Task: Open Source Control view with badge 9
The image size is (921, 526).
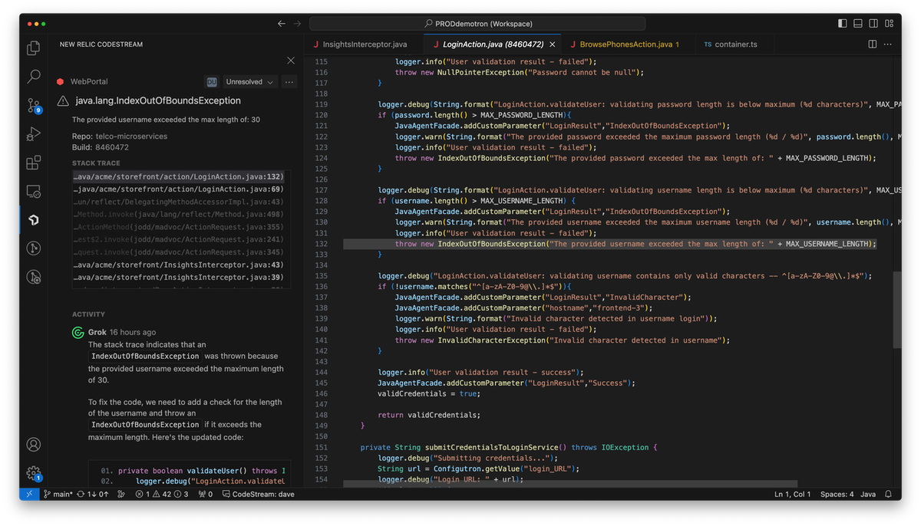Action: 34,105
